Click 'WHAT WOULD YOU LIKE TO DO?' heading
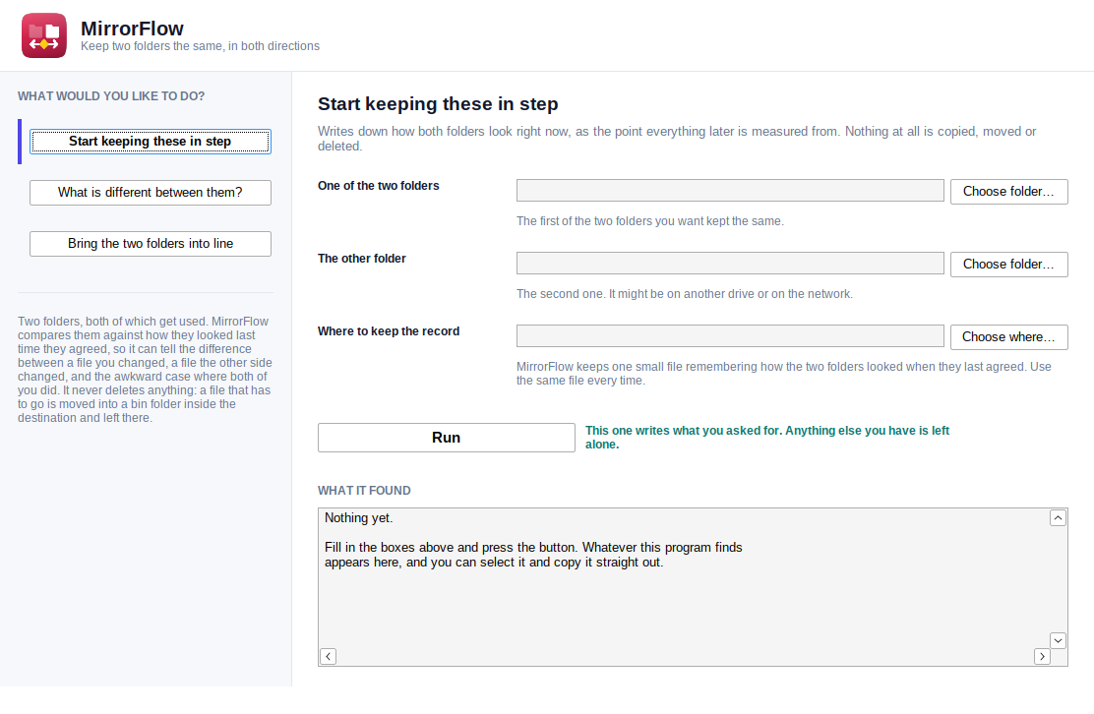Viewport: 1094px width, 714px height. tap(111, 96)
